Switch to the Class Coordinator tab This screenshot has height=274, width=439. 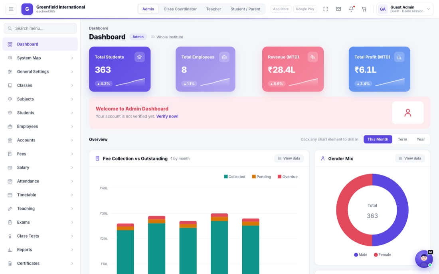180,9
